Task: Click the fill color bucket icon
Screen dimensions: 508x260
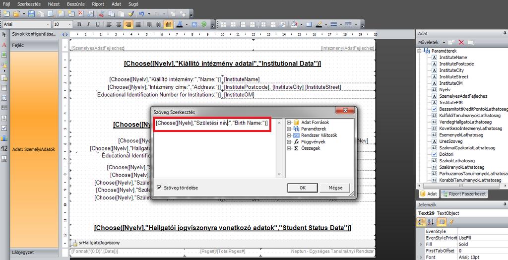Action: coord(294,24)
